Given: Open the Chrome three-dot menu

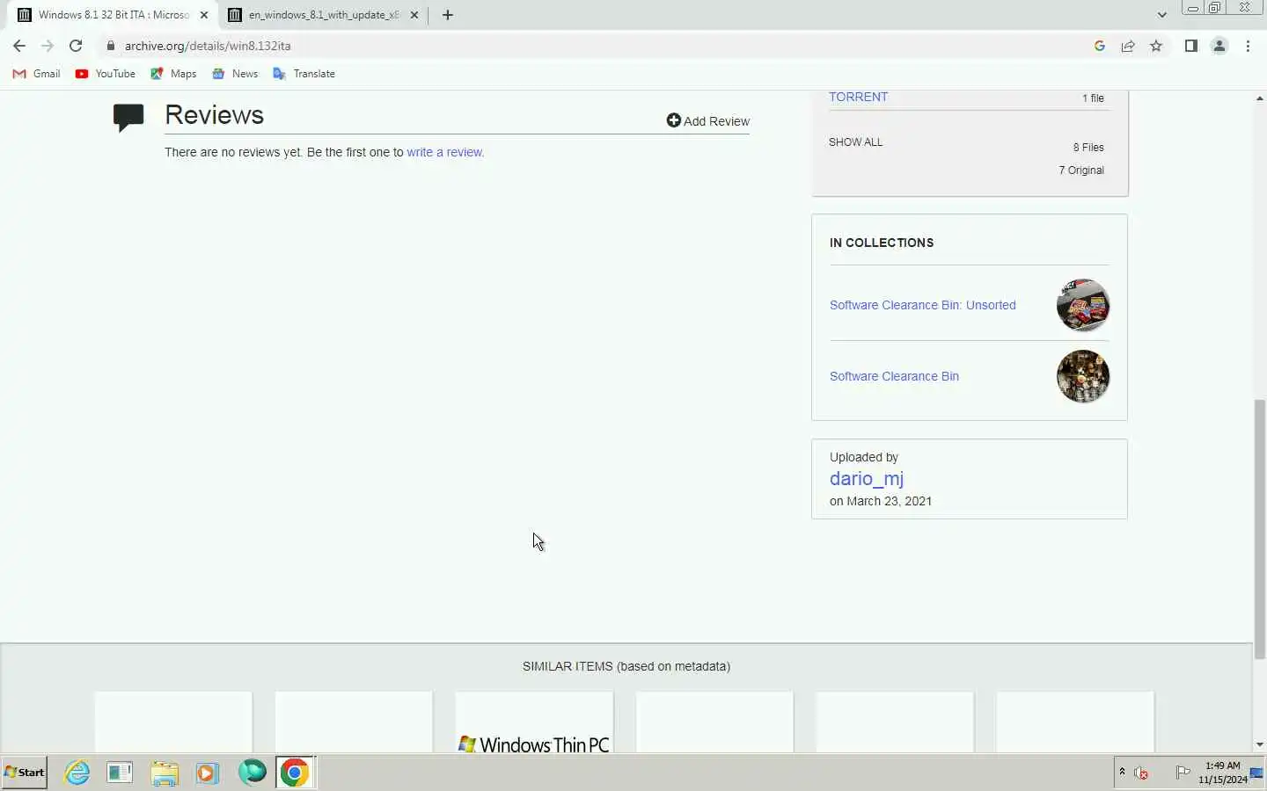Looking at the screenshot, I should [x=1248, y=46].
